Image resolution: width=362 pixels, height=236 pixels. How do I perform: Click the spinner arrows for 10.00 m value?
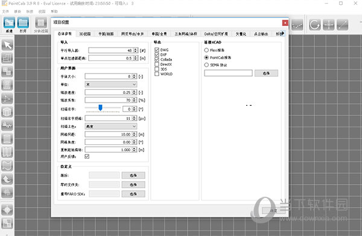pyautogui.click(x=135, y=135)
